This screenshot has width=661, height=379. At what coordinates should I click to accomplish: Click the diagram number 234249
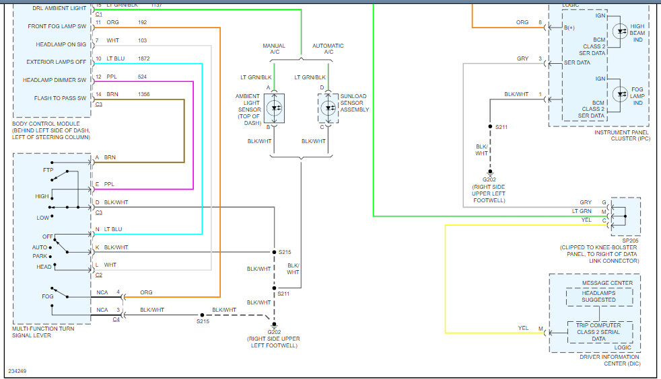[x=18, y=371]
